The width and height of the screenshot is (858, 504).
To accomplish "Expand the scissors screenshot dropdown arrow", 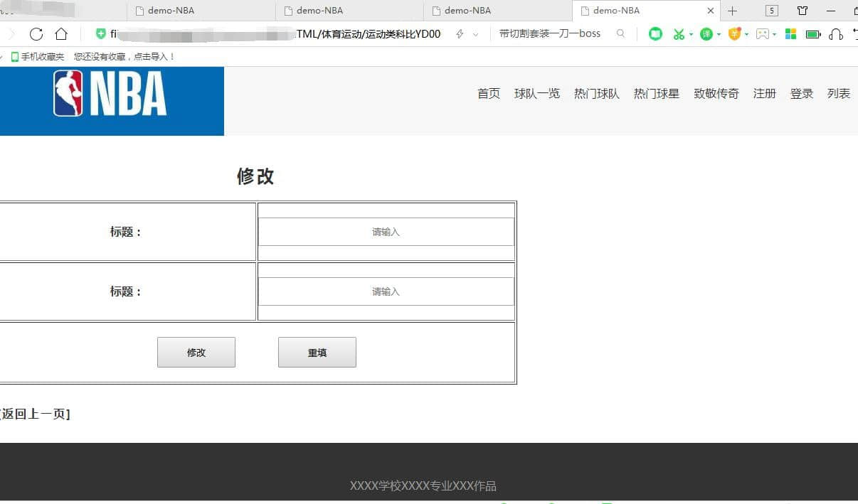I will click(x=691, y=34).
